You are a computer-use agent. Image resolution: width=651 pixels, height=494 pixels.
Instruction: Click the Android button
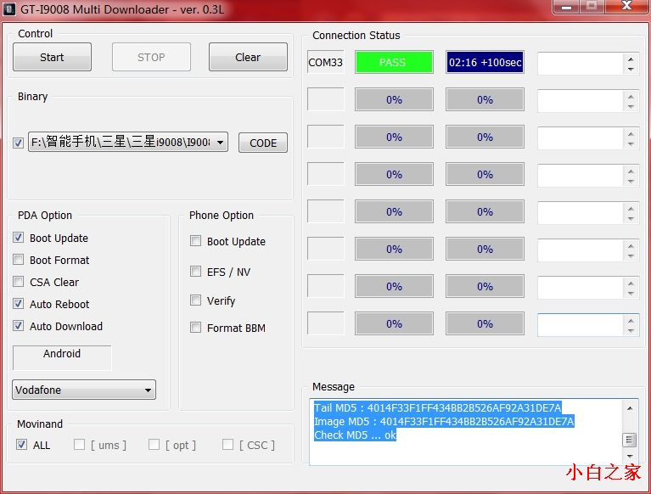click(x=62, y=357)
